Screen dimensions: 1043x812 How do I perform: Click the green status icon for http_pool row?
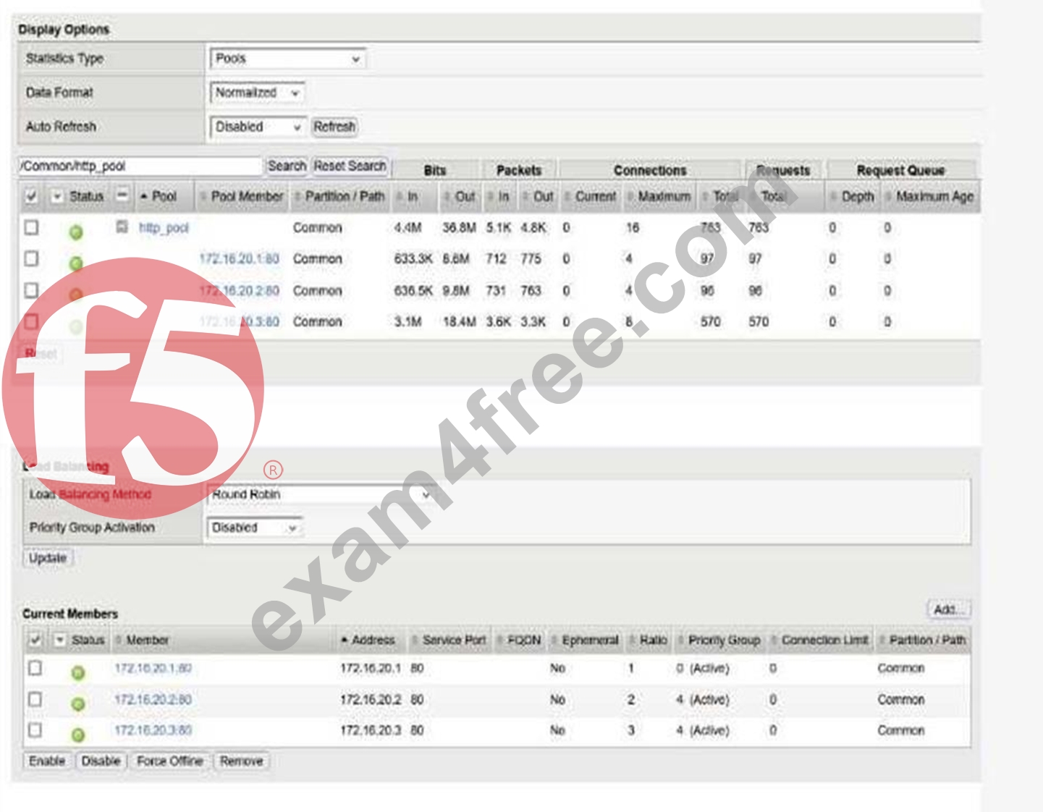[75, 232]
